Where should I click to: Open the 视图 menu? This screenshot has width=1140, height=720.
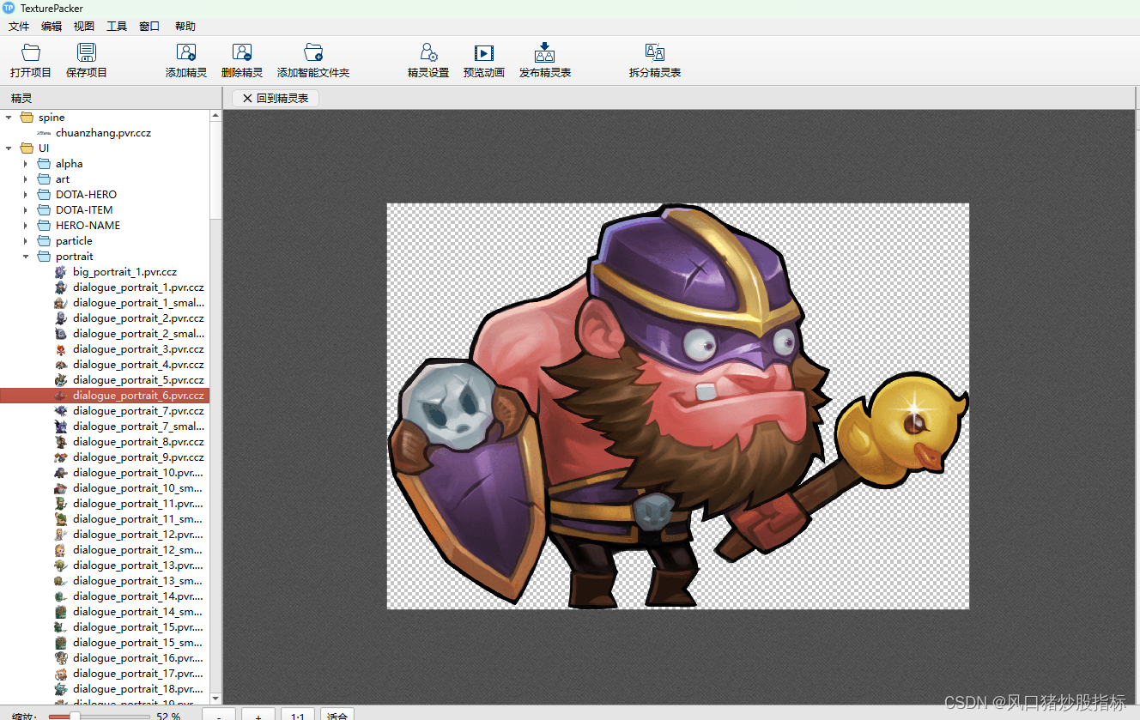click(84, 27)
